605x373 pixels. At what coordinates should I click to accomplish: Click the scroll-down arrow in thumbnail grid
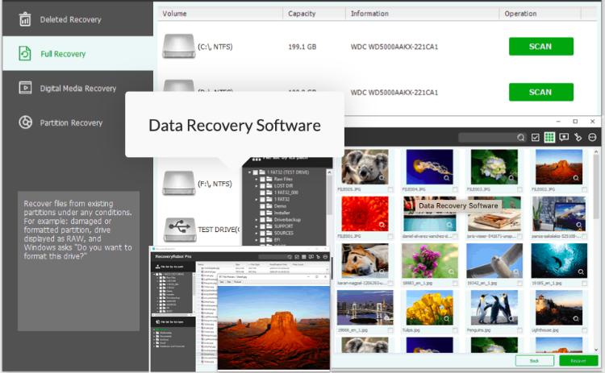pos(596,350)
